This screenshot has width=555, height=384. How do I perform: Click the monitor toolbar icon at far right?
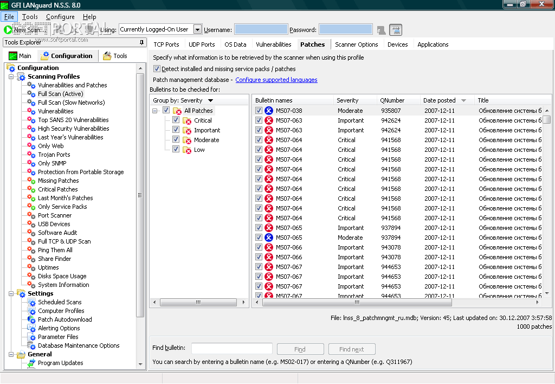click(396, 30)
